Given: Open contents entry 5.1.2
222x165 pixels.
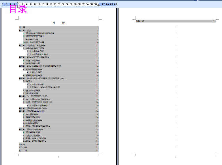Looking at the screenshot, I should (x=63, y=87).
